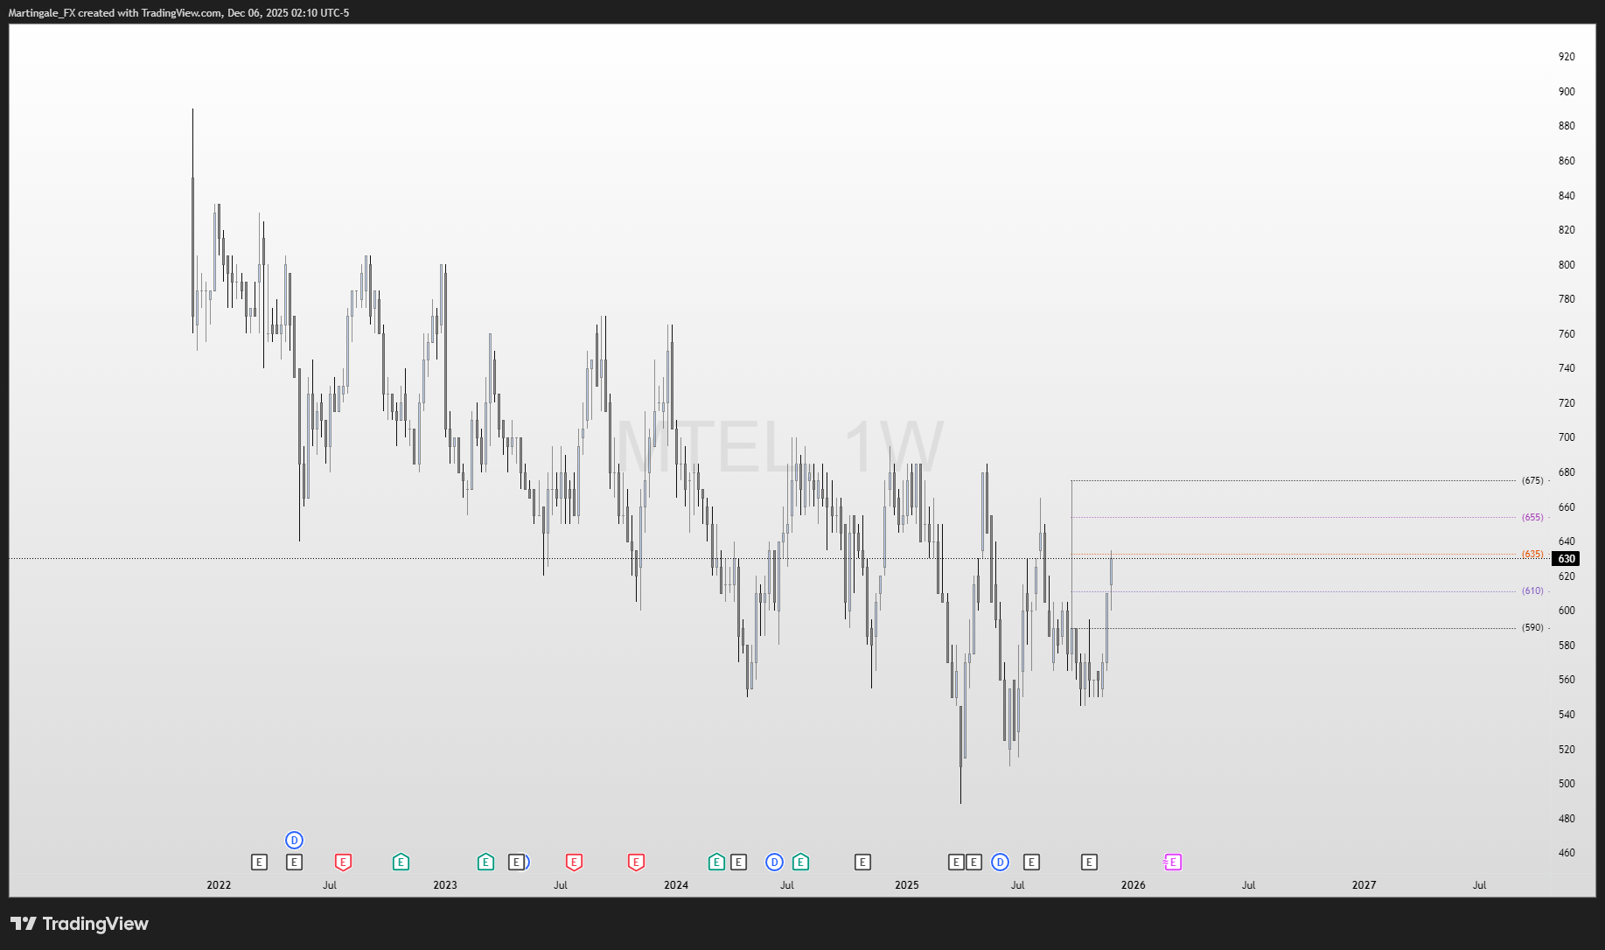Click the 500 price axis value
The image size is (1605, 950).
click(1567, 784)
